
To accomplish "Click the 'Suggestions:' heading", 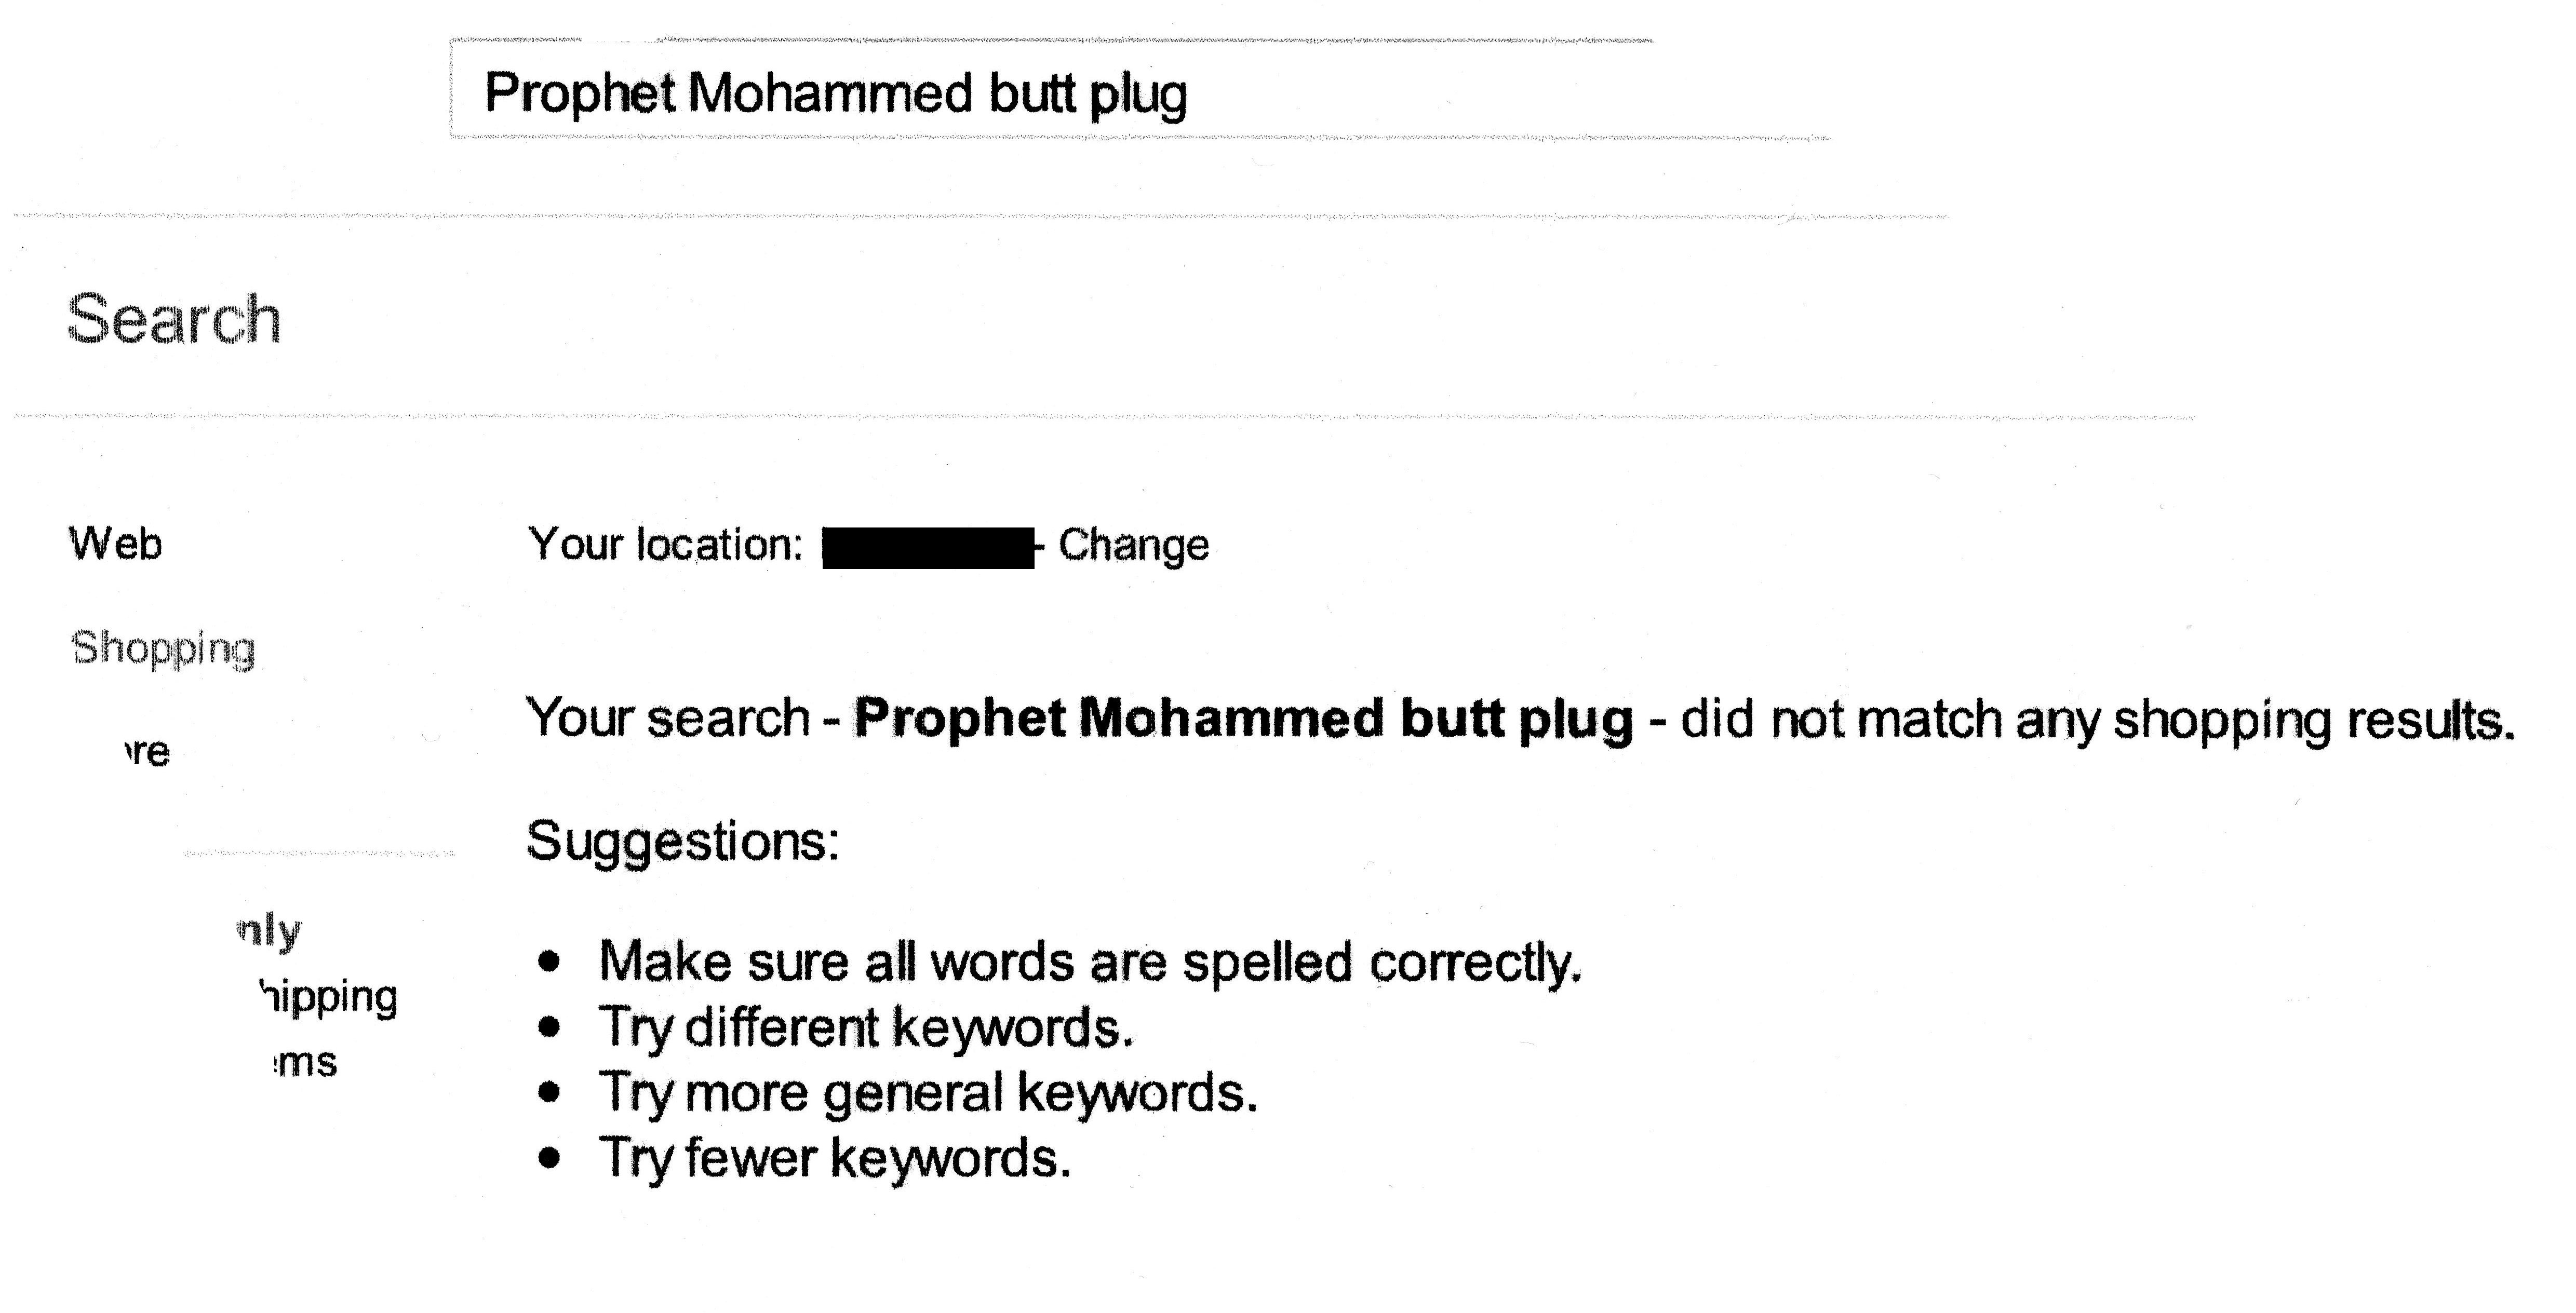I will pyautogui.click(x=682, y=841).
